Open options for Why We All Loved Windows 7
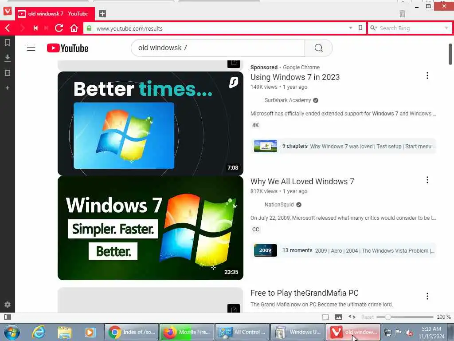454x341 pixels. (x=427, y=180)
